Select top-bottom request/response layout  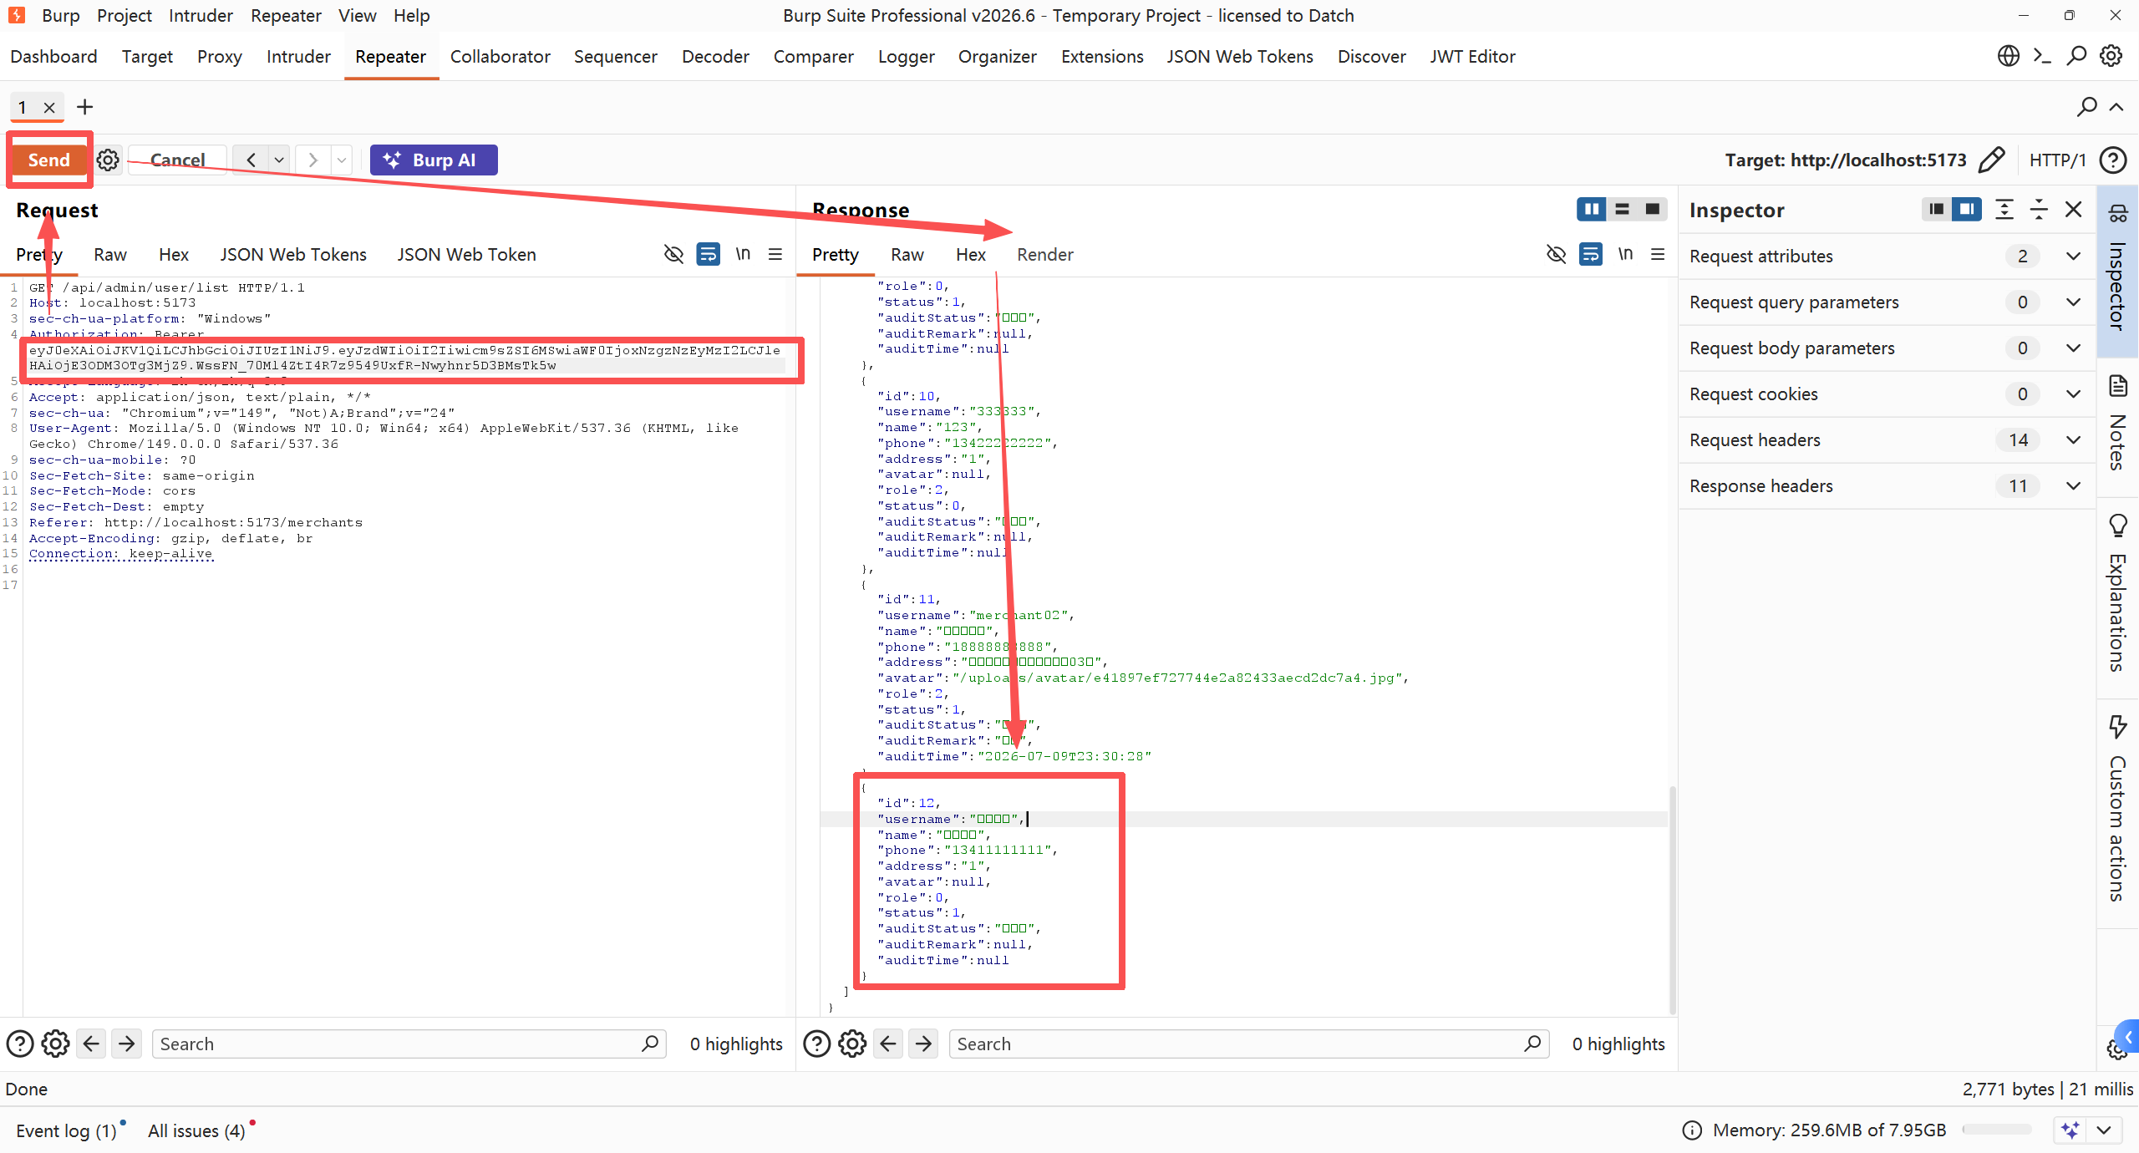(x=1622, y=209)
